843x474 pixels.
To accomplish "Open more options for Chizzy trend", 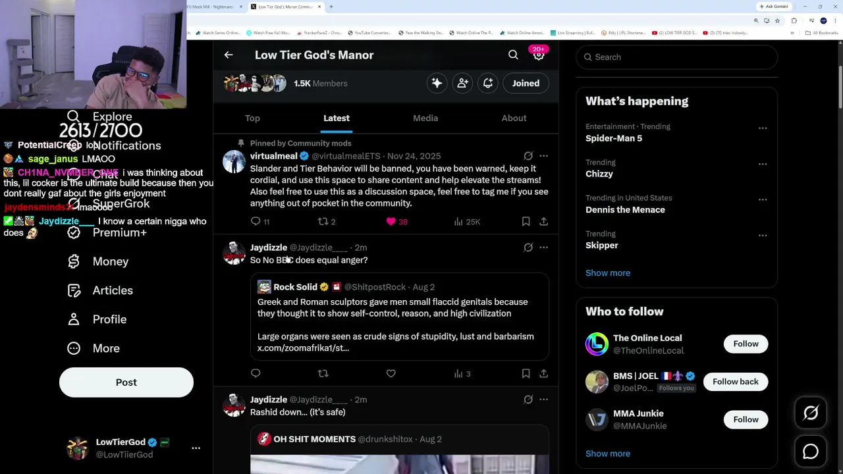I will click(x=762, y=164).
